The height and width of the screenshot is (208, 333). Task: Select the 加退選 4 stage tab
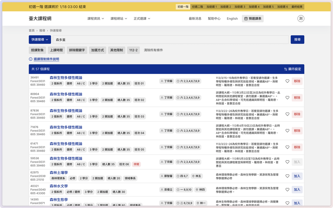pos(254,7)
